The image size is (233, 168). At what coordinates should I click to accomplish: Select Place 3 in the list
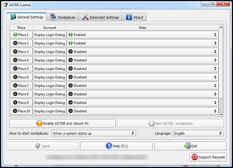pos(21,51)
